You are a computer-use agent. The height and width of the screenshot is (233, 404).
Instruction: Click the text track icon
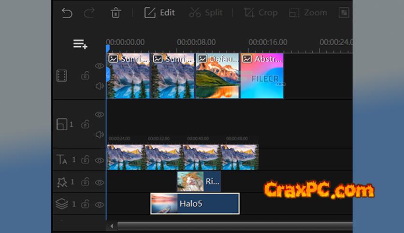[x=62, y=159]
